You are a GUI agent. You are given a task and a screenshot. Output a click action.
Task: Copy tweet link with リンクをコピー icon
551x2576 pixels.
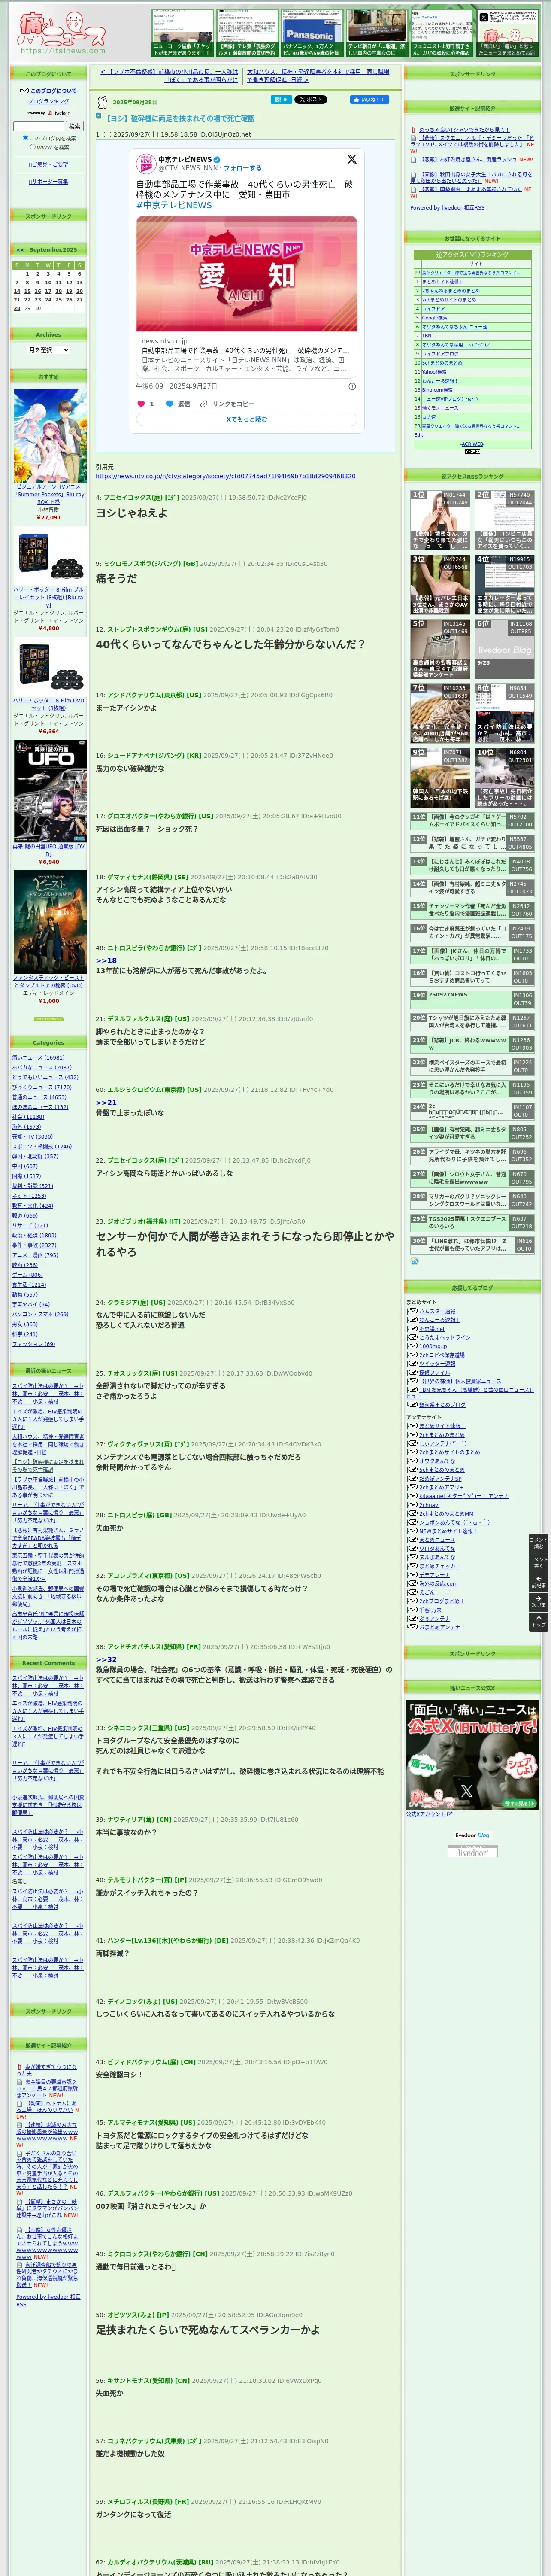[204, 404]
